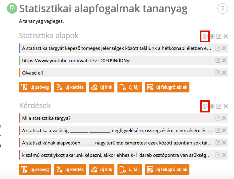The height and width of the screenshot is (179, 234).
Task: Click the green tananyag document icon
Action: point(12,9)
